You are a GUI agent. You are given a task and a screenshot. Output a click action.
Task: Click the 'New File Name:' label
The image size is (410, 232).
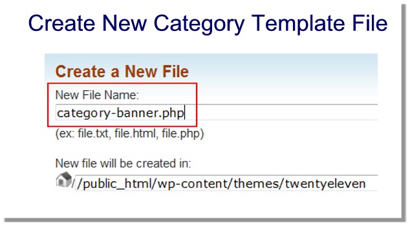pos(97,95)
